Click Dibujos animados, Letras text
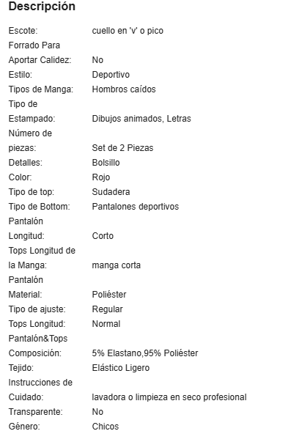Screen dimensions: 296x431 pos(141,119)
